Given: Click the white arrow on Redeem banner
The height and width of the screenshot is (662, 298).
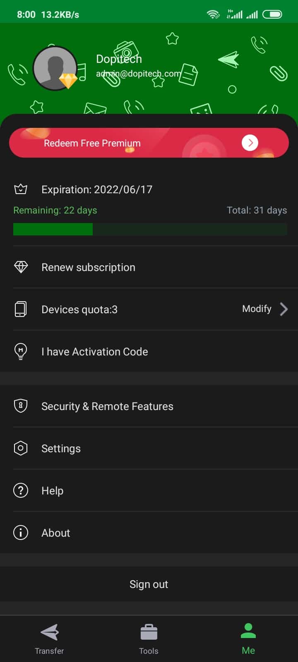Looking at the screenshot, I should pyautogui.click(x=250, y=143).
